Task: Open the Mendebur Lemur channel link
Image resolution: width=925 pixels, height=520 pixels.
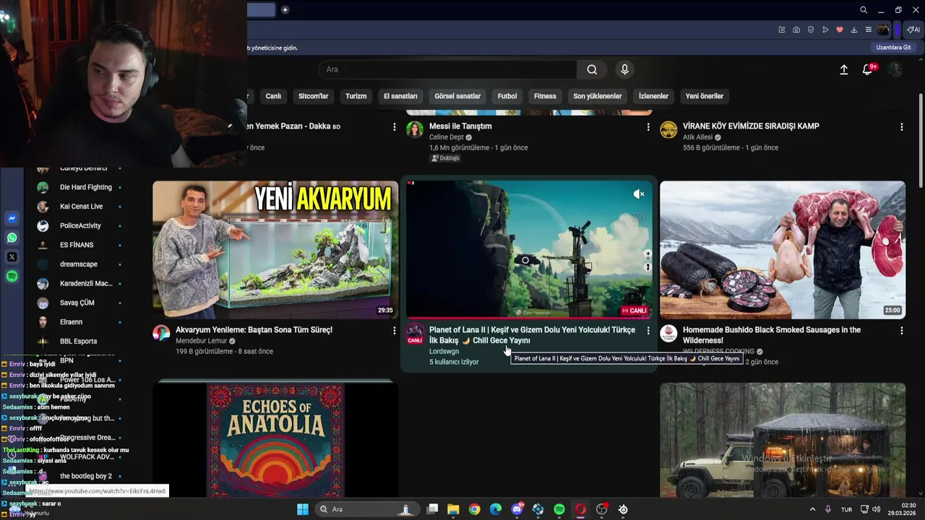Action: coord(201,341)
